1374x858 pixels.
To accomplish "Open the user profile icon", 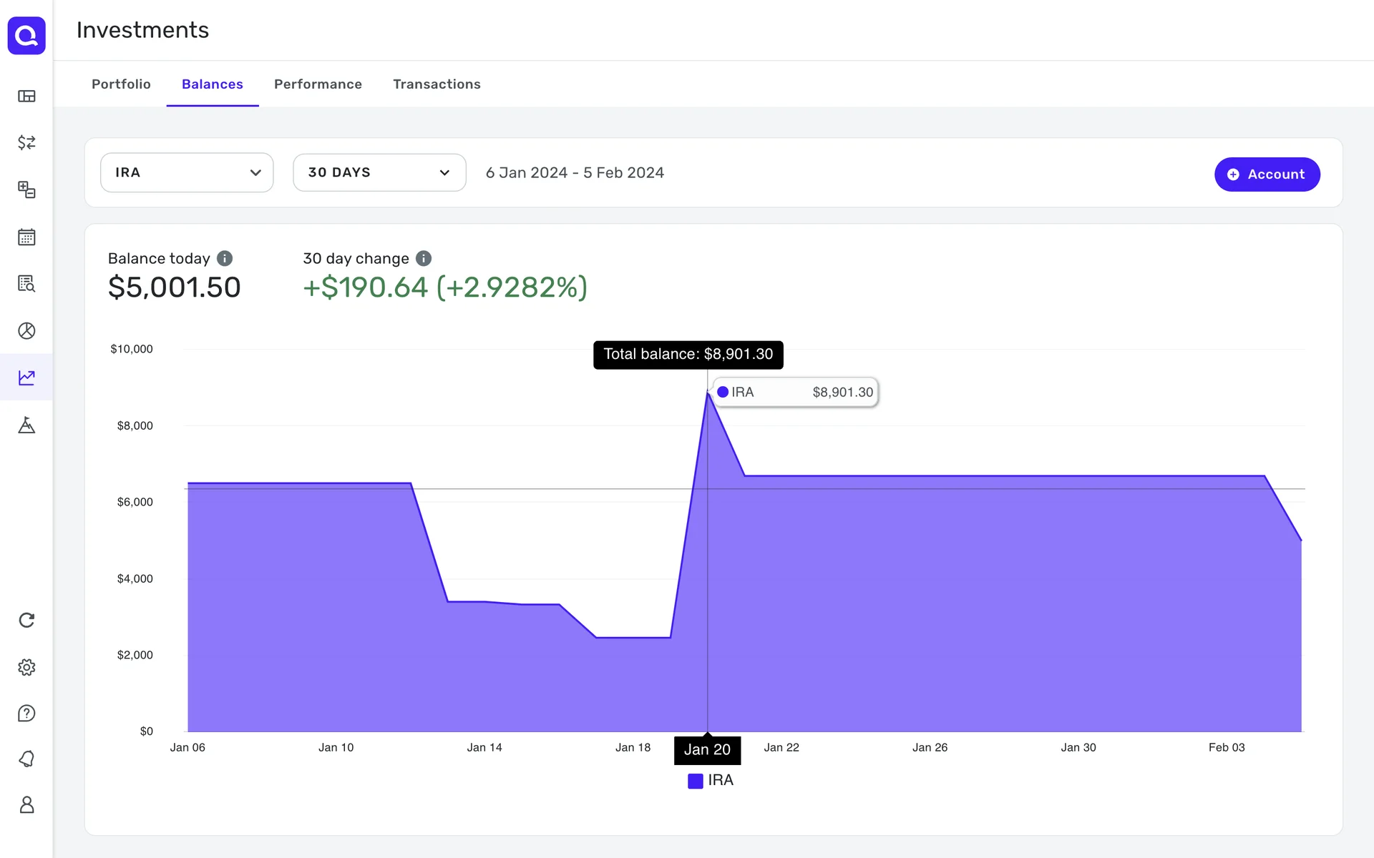I will pos(26,804).
